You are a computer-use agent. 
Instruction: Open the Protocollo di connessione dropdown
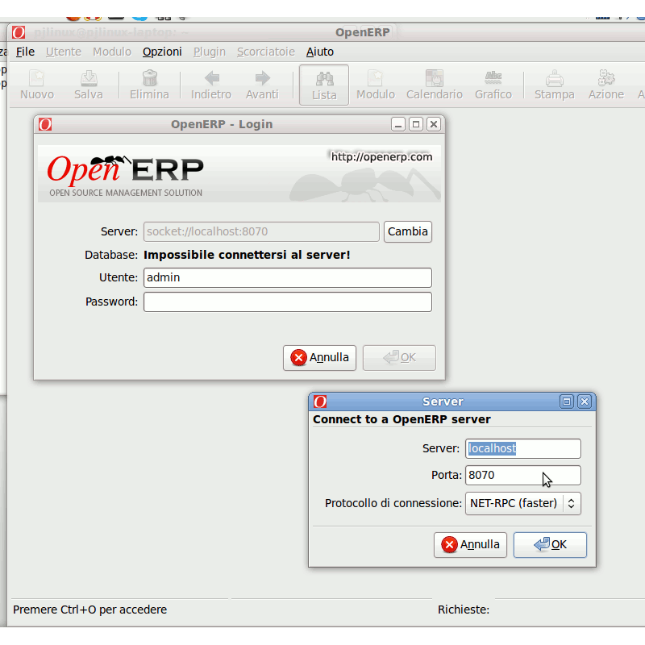point(522,503)
